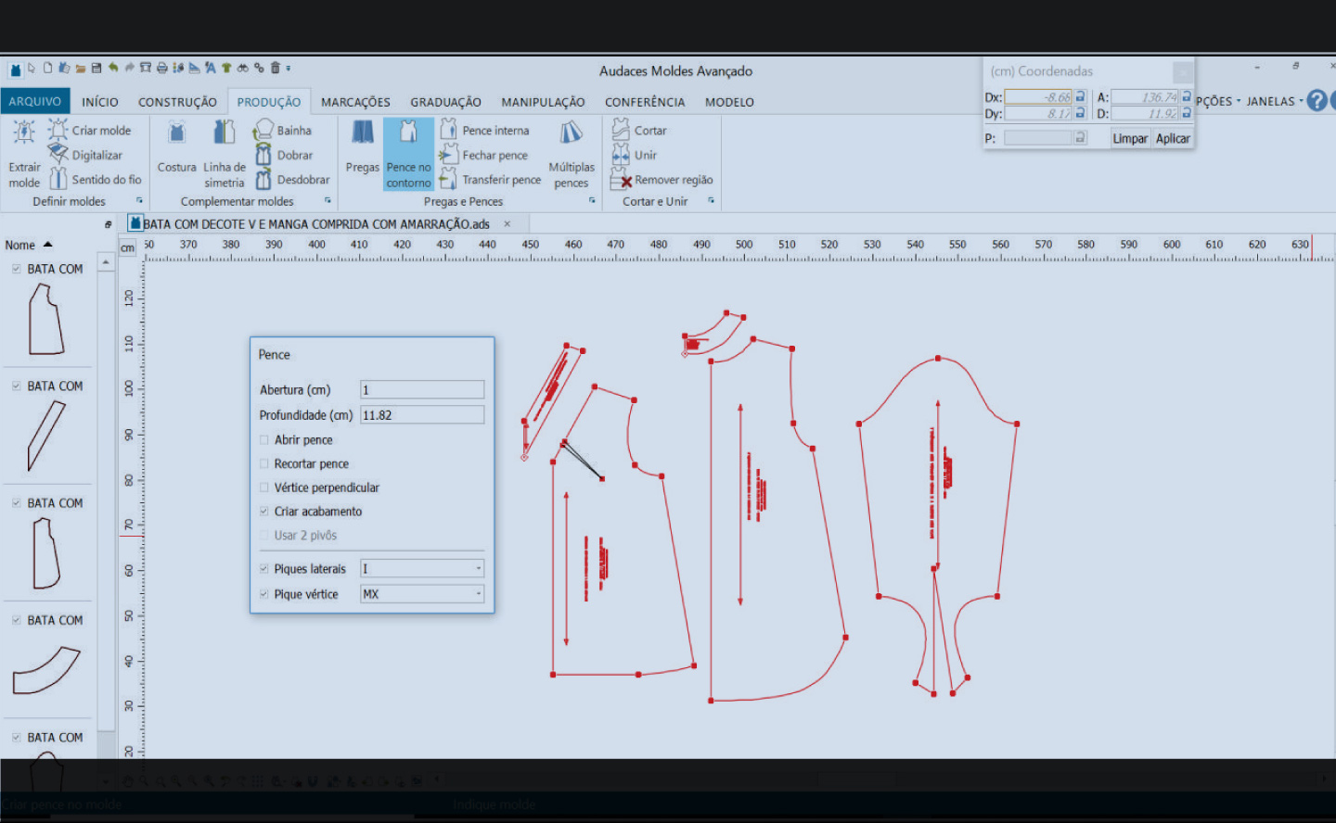The image size is (1336, 823).
Task: Click the save disk icon in quick toolbar
Action: pos(96,68)
